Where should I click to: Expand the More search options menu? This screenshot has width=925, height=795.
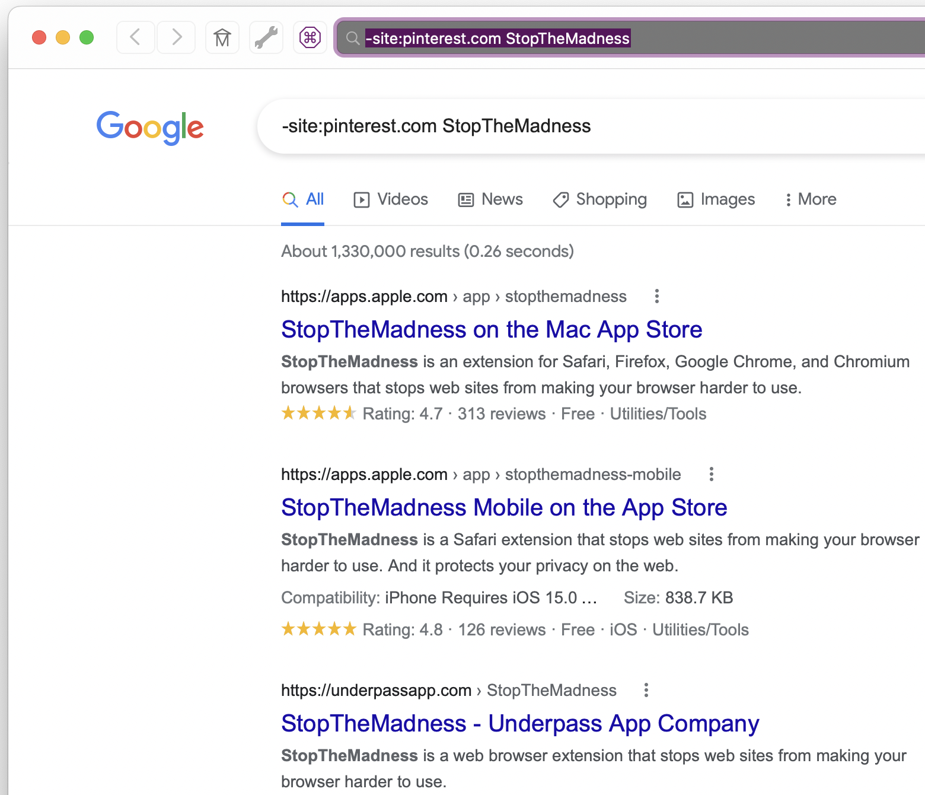point(810,200)
